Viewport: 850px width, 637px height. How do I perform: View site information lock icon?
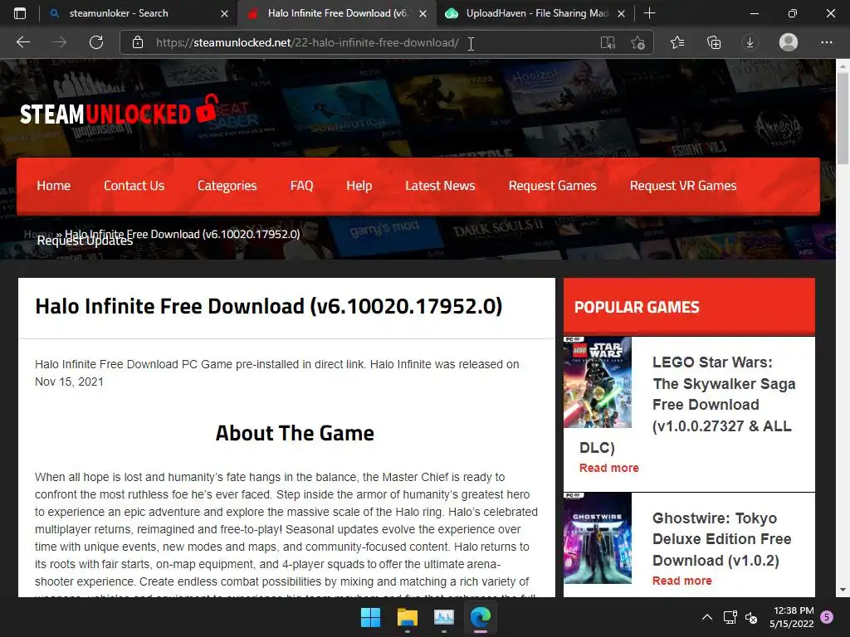138,42
